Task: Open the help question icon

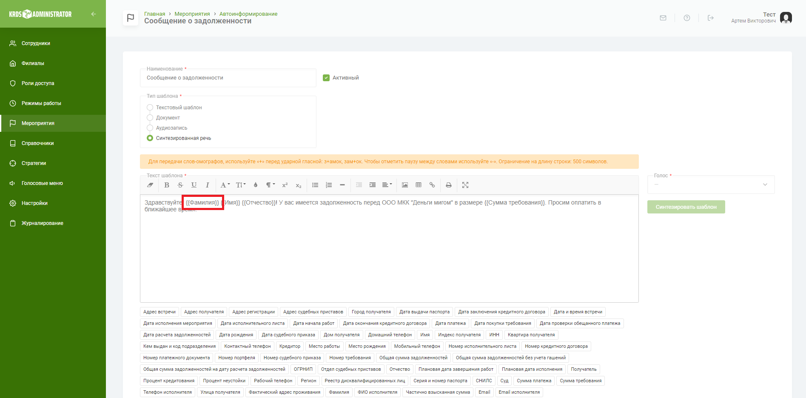Action: tap(687, 18)
